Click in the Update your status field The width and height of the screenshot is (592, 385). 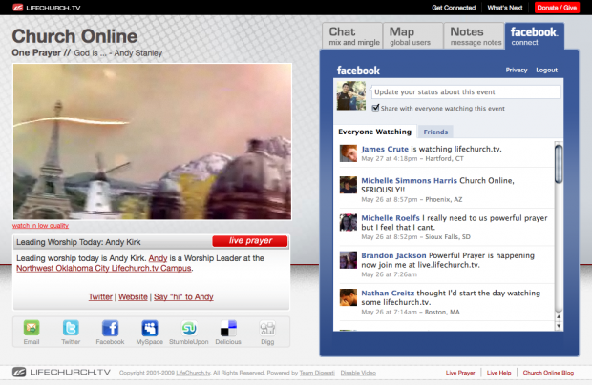(x=466, y=91)
